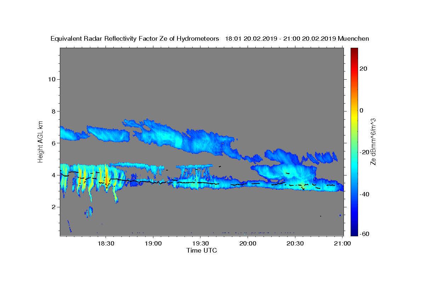Click the small isolated echo at 2 km height
This screenshot has width=425, height=283.
click(89, 212)
